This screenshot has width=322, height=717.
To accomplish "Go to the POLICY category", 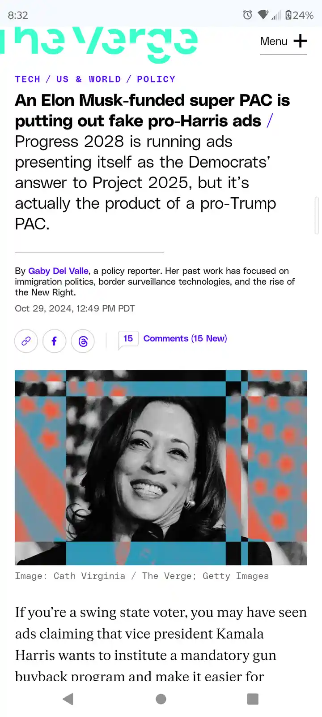I will click(x=156, y=79).
